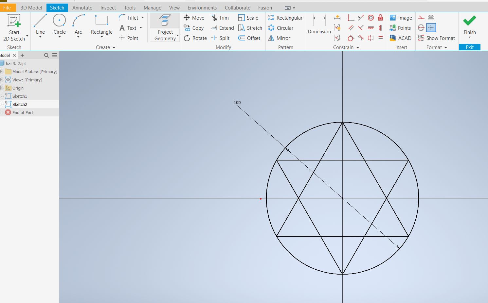
Task: Expand the Constrain panel dropdown
Action: (358, 47)
